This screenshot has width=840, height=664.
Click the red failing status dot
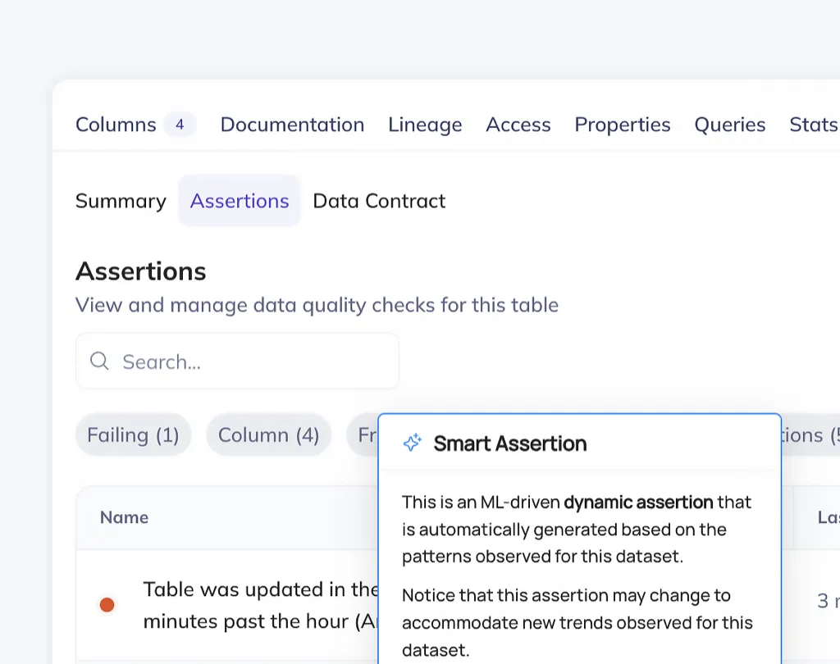(x=107, y=605)
